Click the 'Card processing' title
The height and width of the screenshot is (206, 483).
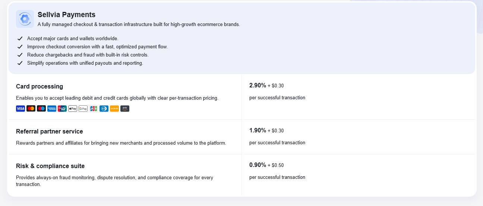pyautogui.click(x=40, y=87)
